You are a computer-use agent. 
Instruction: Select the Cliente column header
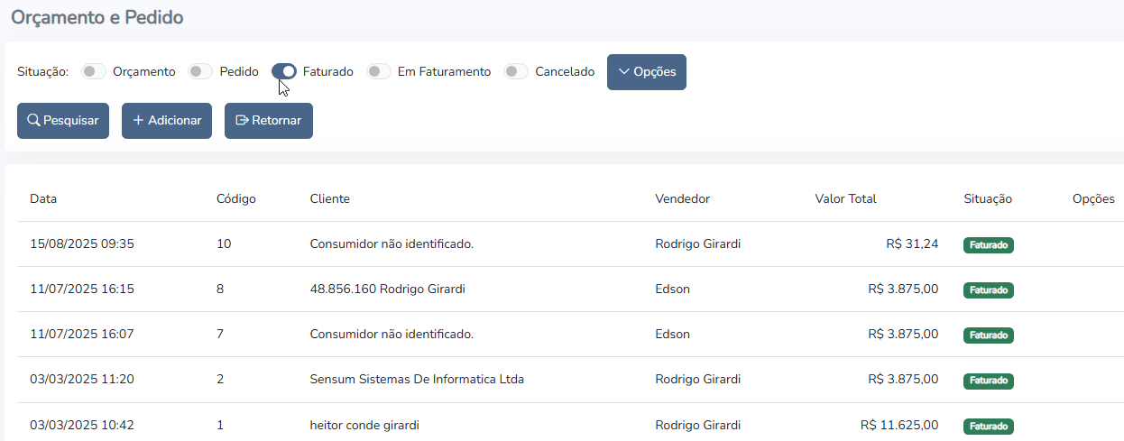pyautogui.click(x=329, y=199)
